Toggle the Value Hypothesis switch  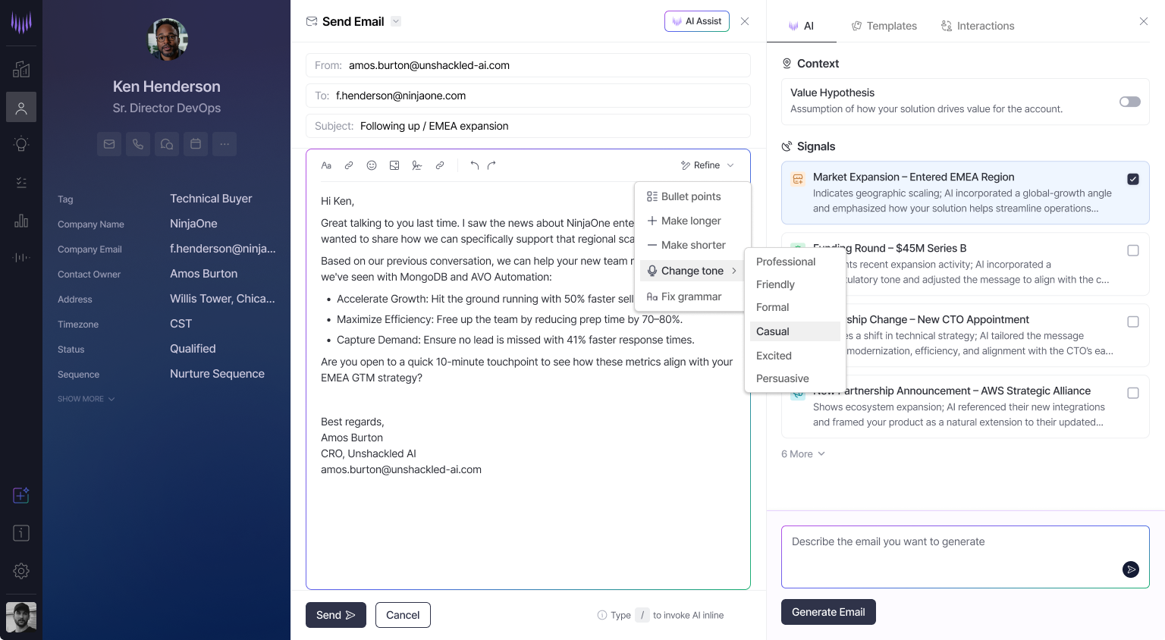pos(1130,102)
